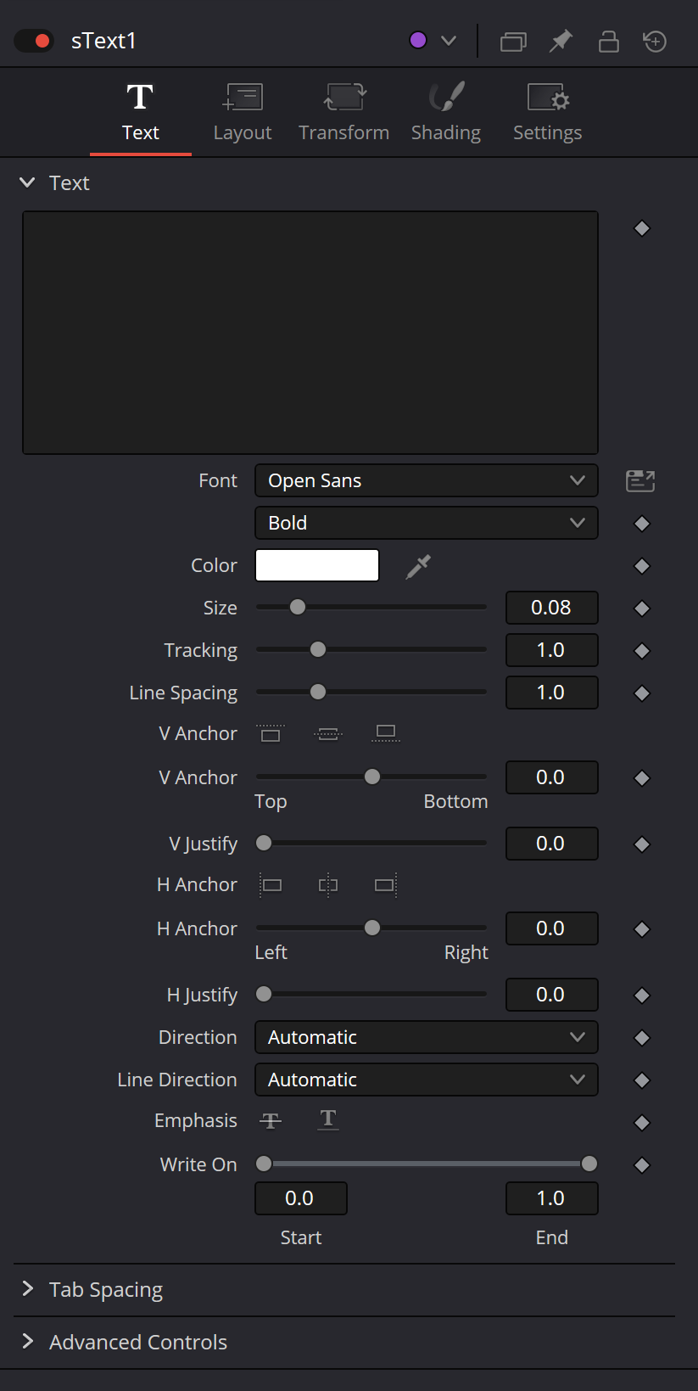
Task: Click the H Justify value field
Action: click(x=552, y=995)
